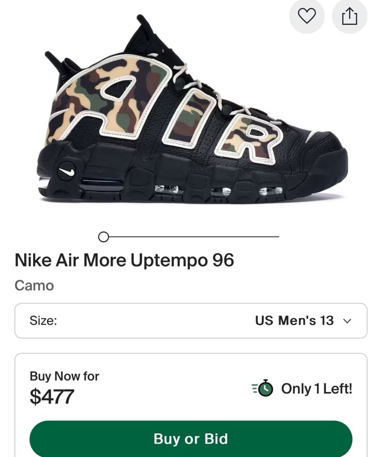
Task: Click the Only 1 Left! notice
Action: (x=316, y=388)
